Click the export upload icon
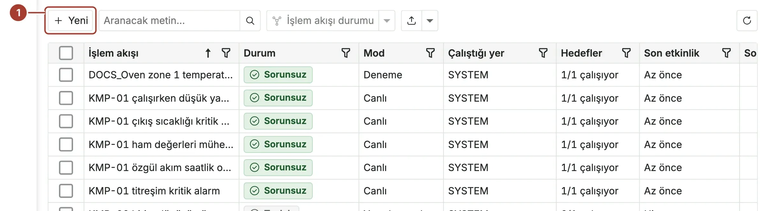This screenshot has width=769, height=211. pyautogui.click(x=412, y=20)
